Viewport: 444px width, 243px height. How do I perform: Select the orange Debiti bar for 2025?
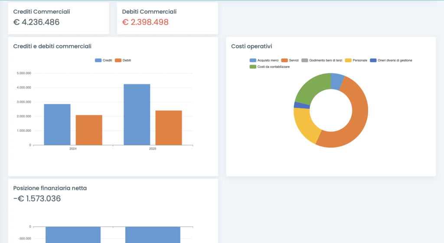click(169, 128)
